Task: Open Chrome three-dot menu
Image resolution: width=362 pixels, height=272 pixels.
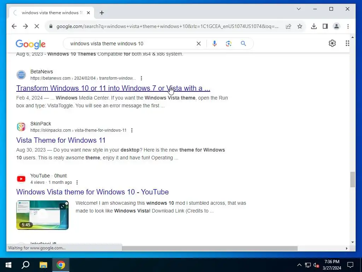Action: [348, 26]
